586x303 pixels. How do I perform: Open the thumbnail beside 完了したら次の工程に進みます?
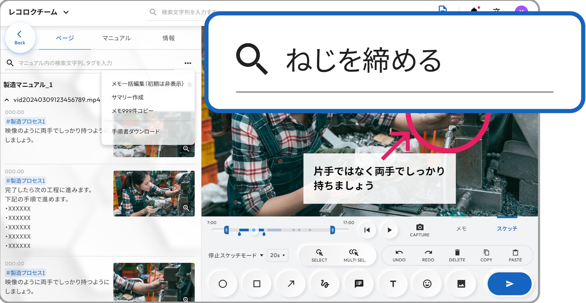154,193
